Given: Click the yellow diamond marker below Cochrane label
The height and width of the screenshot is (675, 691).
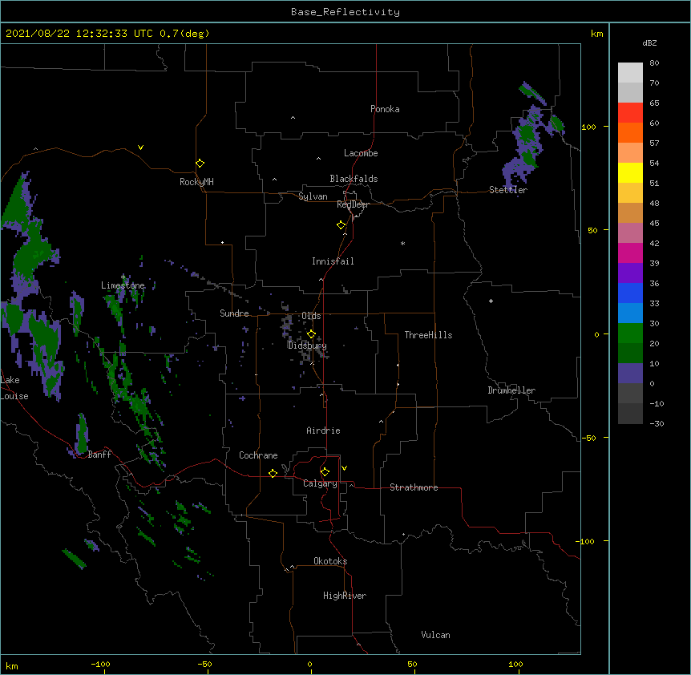Looking at the screenshot, I should (x=273, y=473).
